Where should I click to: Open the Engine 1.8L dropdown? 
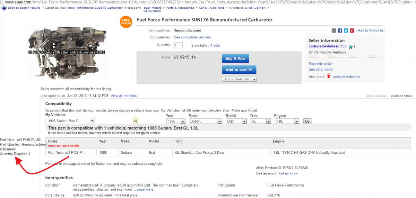287,121
